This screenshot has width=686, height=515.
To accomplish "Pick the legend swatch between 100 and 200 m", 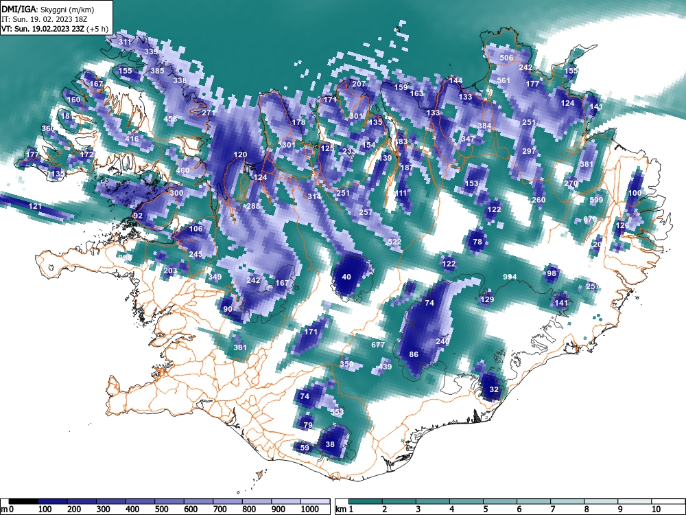I will coord(53,501).
